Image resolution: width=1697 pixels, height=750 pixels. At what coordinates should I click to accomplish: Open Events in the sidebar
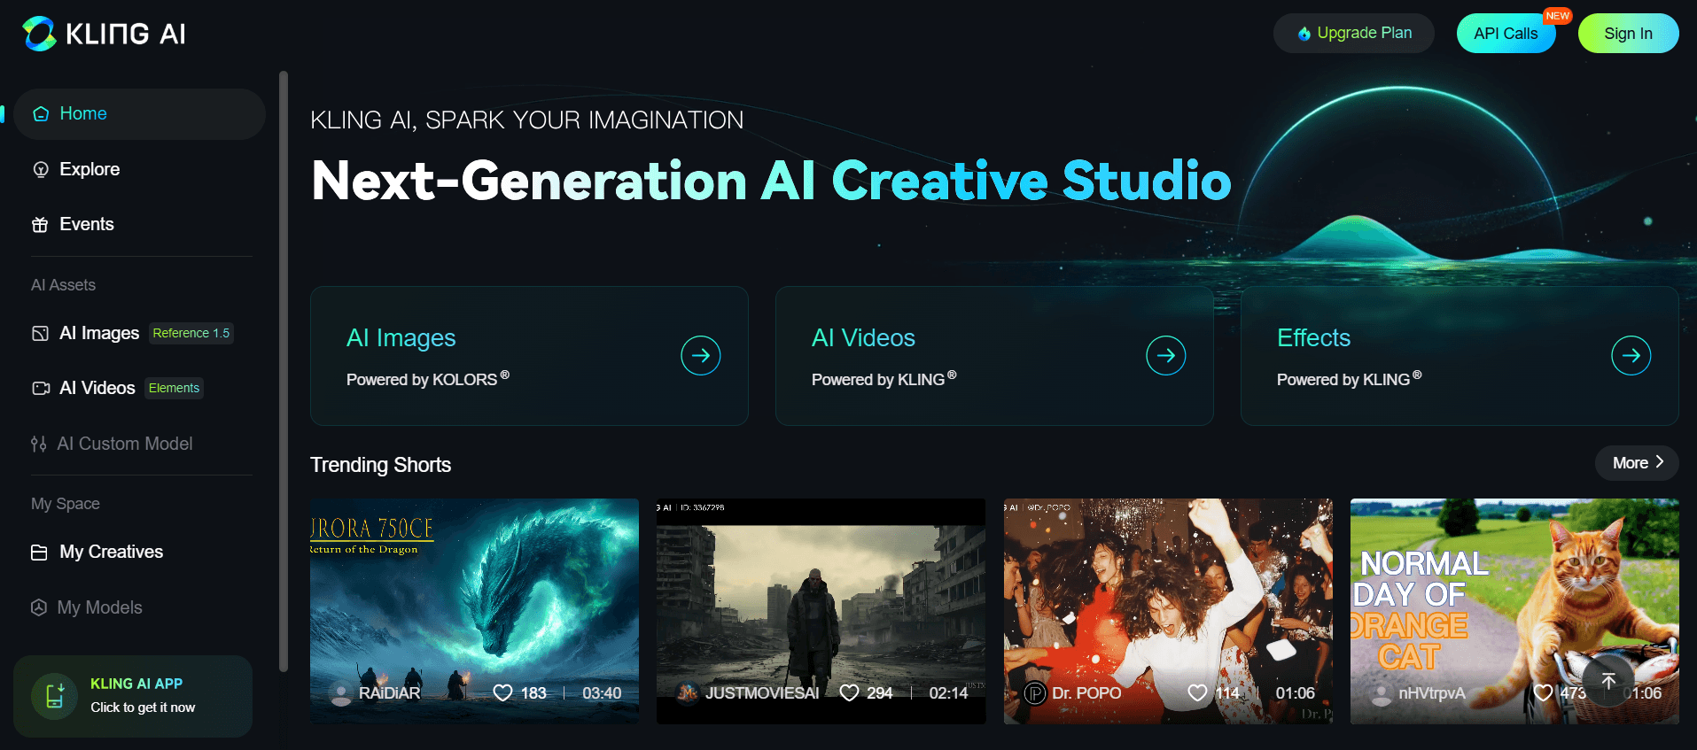tap(86, 224)
